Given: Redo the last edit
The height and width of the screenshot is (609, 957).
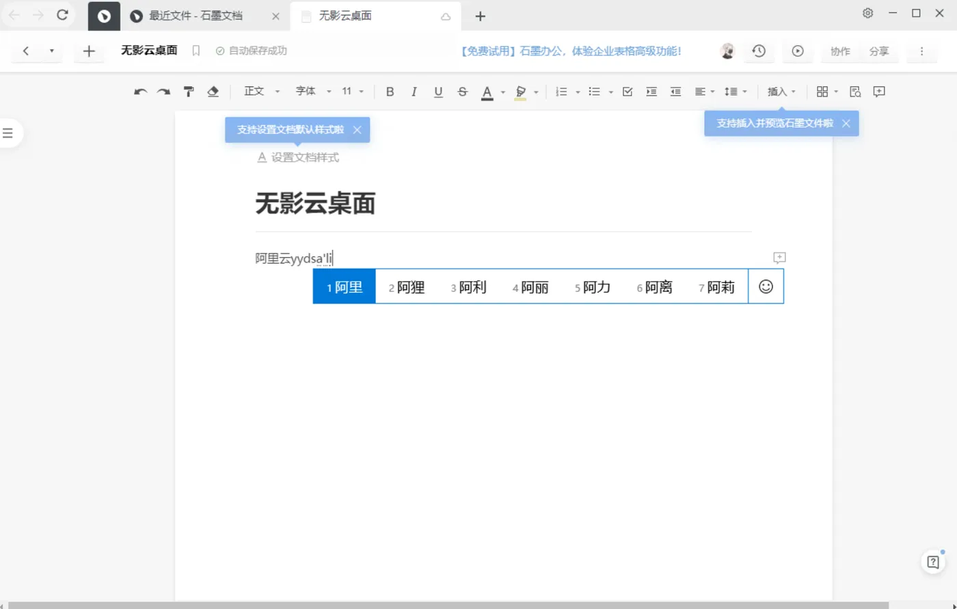Looking at the screenshot, I should pos(163,92).
